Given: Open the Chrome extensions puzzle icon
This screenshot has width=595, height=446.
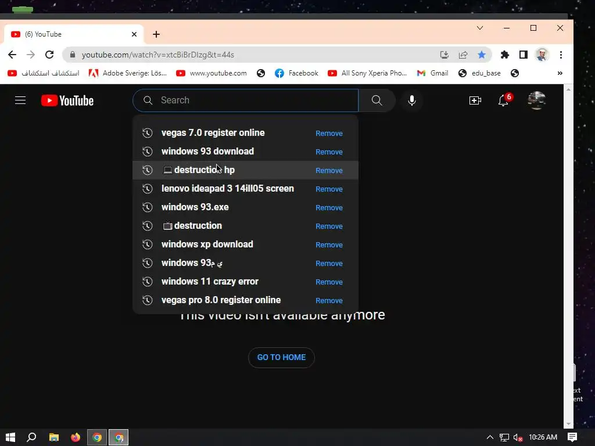Looking at the screenshot, I should pos(505,55).
